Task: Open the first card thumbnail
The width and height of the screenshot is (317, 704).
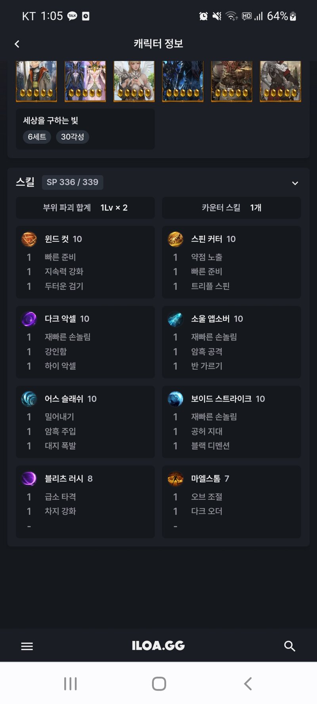Action: pyautogui.click(x=36, y=81)
